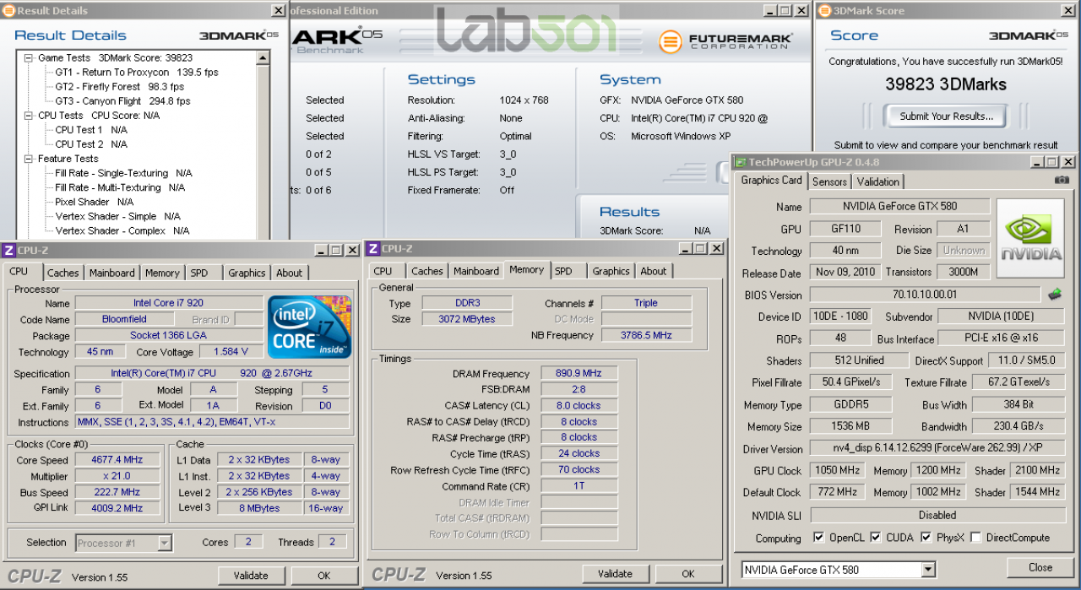The image size is (1081, 590).
Task: Select GT3 - Canyon Flight row
Action: (x=122, y=101)
